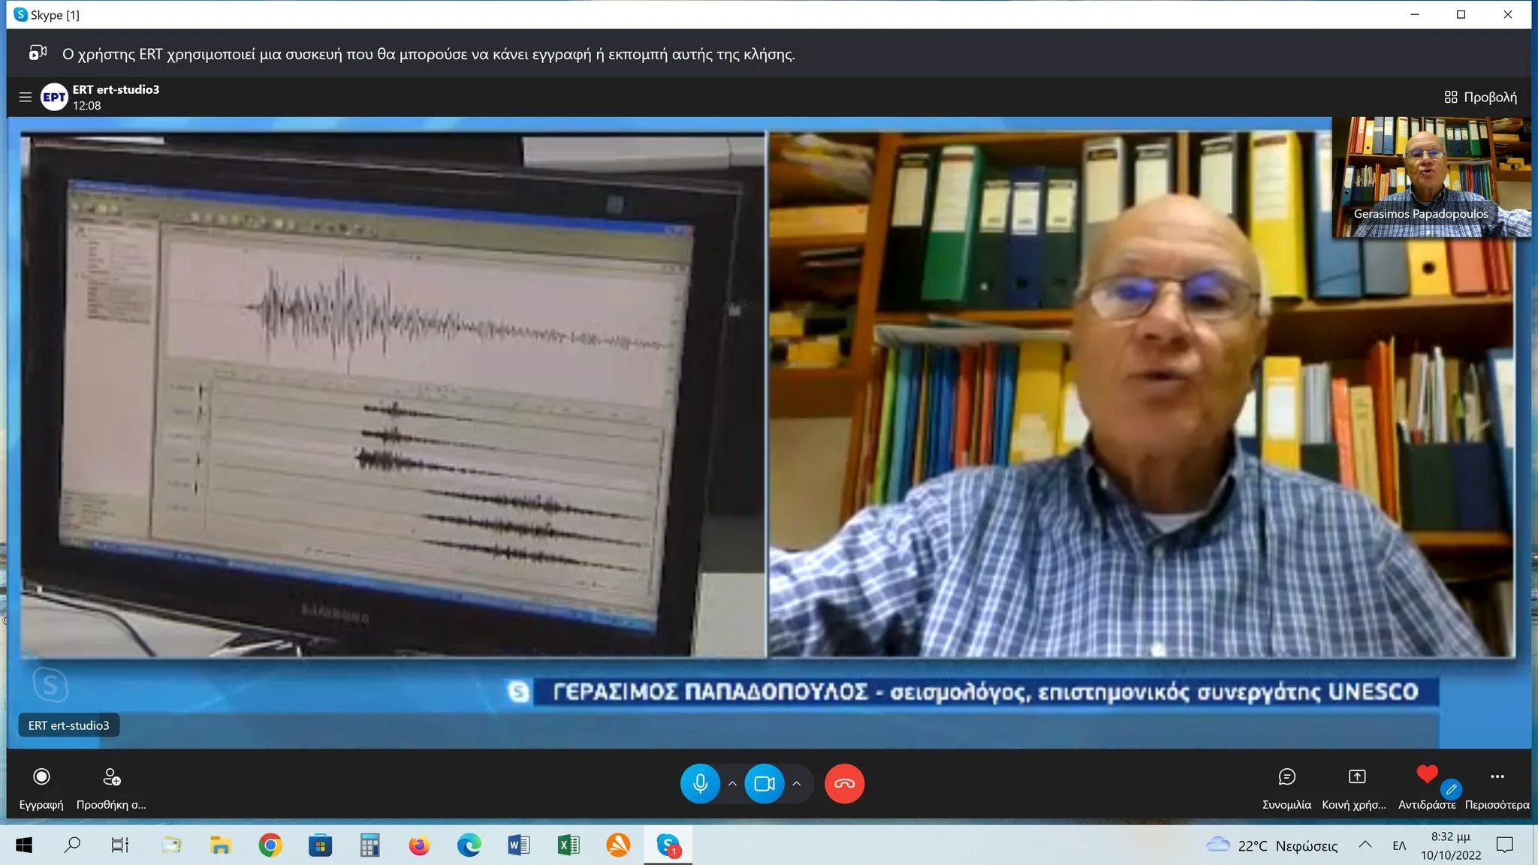Click the ERT ert-studio3 call title
1538x865 pixels.
point(116,89)
